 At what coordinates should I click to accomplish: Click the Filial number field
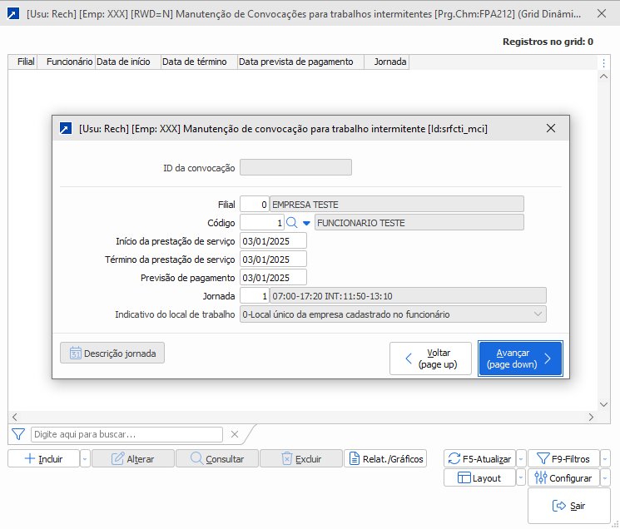[x=255, y=205]
